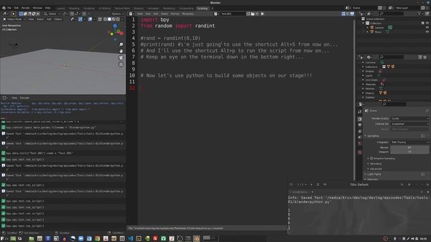Toggle viewport gizmo display button
Viewport: 431px width, 242px height.
pyautogui.click(x=80, y=19)
